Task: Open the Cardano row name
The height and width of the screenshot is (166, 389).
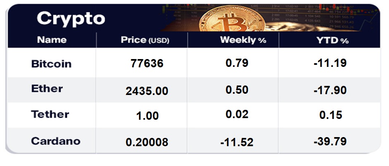Action: [56, 141]
